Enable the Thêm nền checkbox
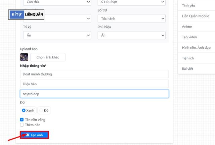 22,125
